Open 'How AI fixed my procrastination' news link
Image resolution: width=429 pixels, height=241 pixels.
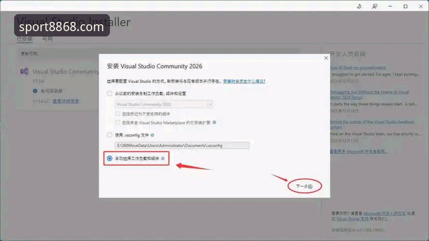[x=358, y=68]
